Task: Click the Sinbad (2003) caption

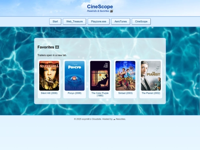Action: 126,93
